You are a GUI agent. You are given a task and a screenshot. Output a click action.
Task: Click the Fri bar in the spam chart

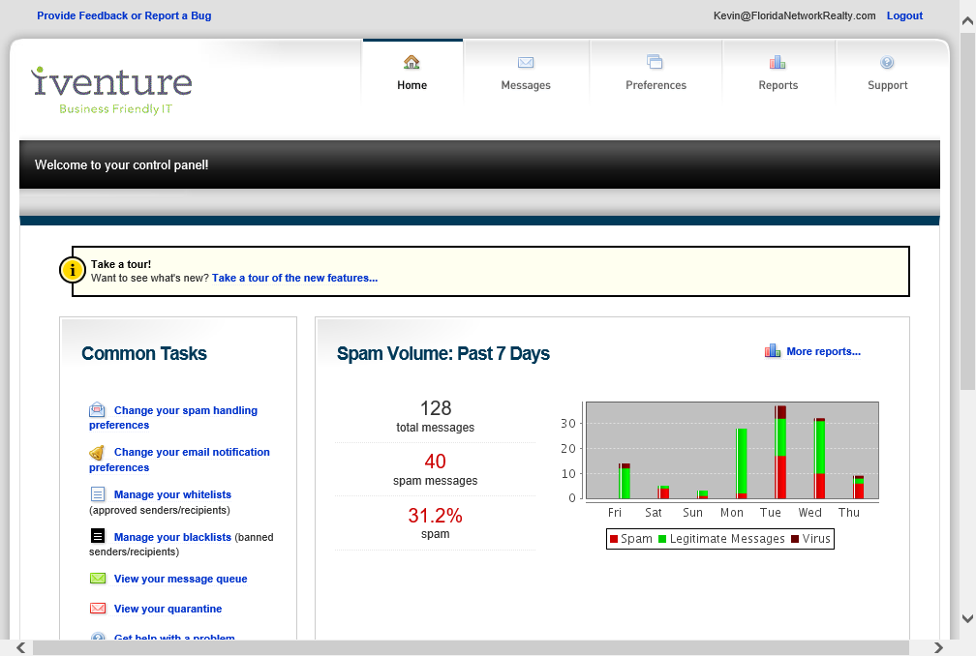(625, 481)
